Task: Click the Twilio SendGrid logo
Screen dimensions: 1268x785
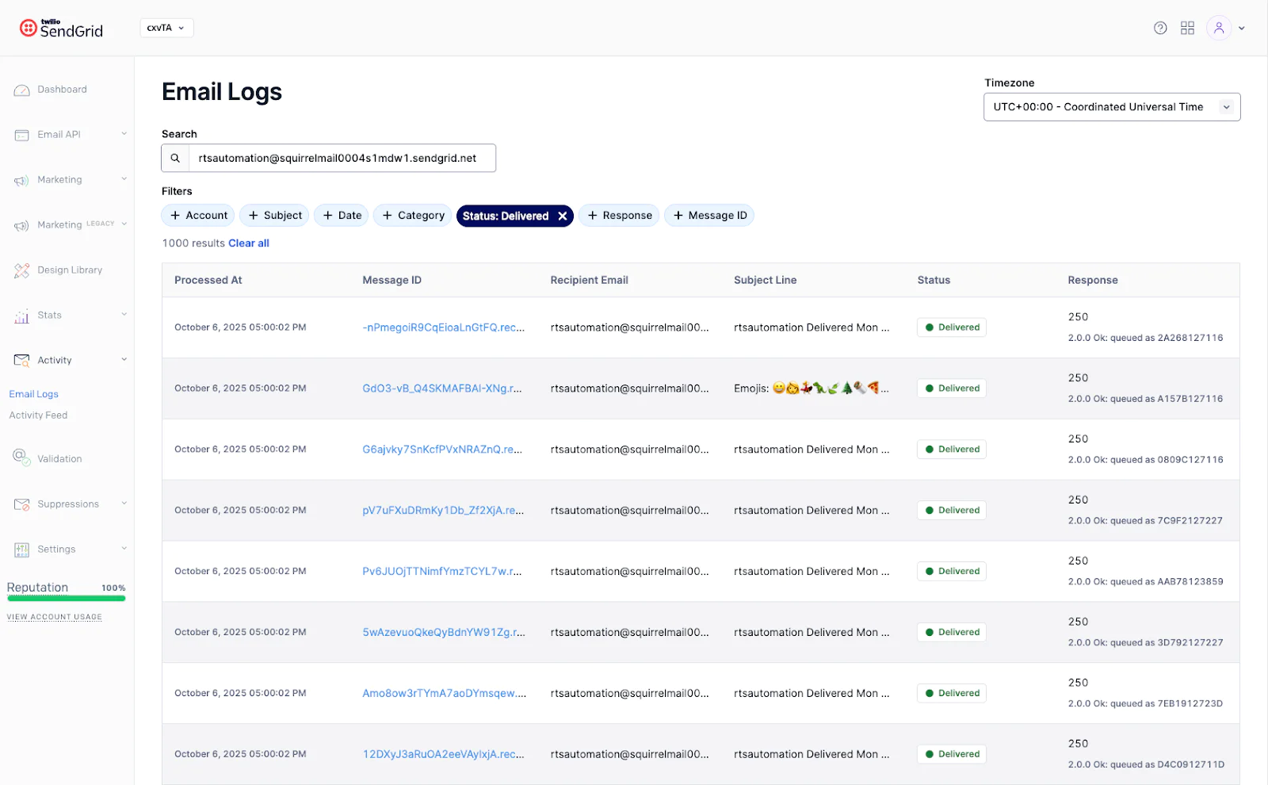Action: (x=60, y=28)
